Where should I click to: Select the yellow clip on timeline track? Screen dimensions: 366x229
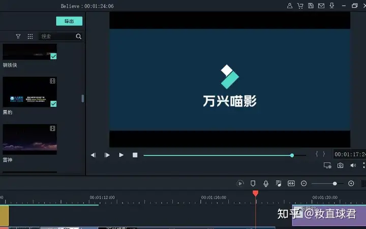(x=4, y=215)
